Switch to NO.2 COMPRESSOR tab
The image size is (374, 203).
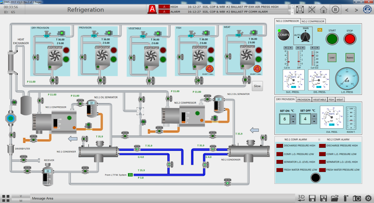[313, 21]
